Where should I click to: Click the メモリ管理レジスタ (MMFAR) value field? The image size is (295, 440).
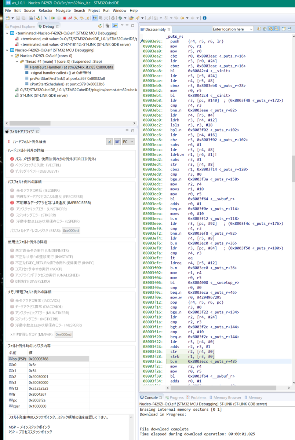point(64,334)
